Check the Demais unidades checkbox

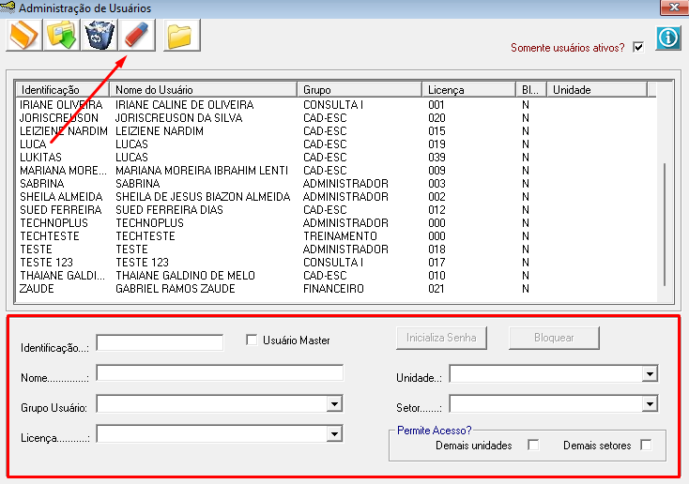point(533,445)
